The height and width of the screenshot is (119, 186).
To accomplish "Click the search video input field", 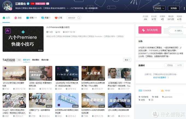I will 74,18.
